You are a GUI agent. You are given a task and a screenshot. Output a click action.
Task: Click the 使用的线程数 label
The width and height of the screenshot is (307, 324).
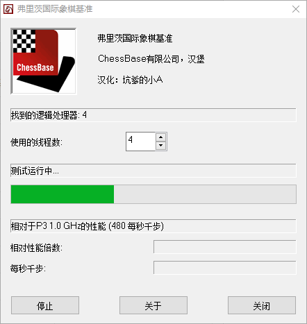(36, 142)
